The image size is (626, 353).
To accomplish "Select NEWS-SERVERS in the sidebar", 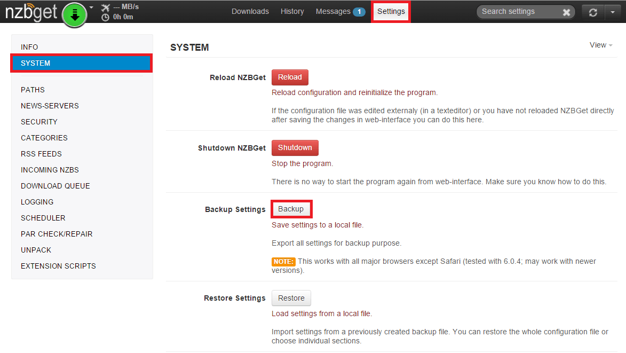I will (x=50, y=106).
